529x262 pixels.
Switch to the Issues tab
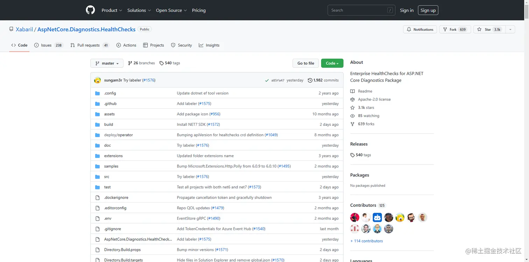(48, 45)
